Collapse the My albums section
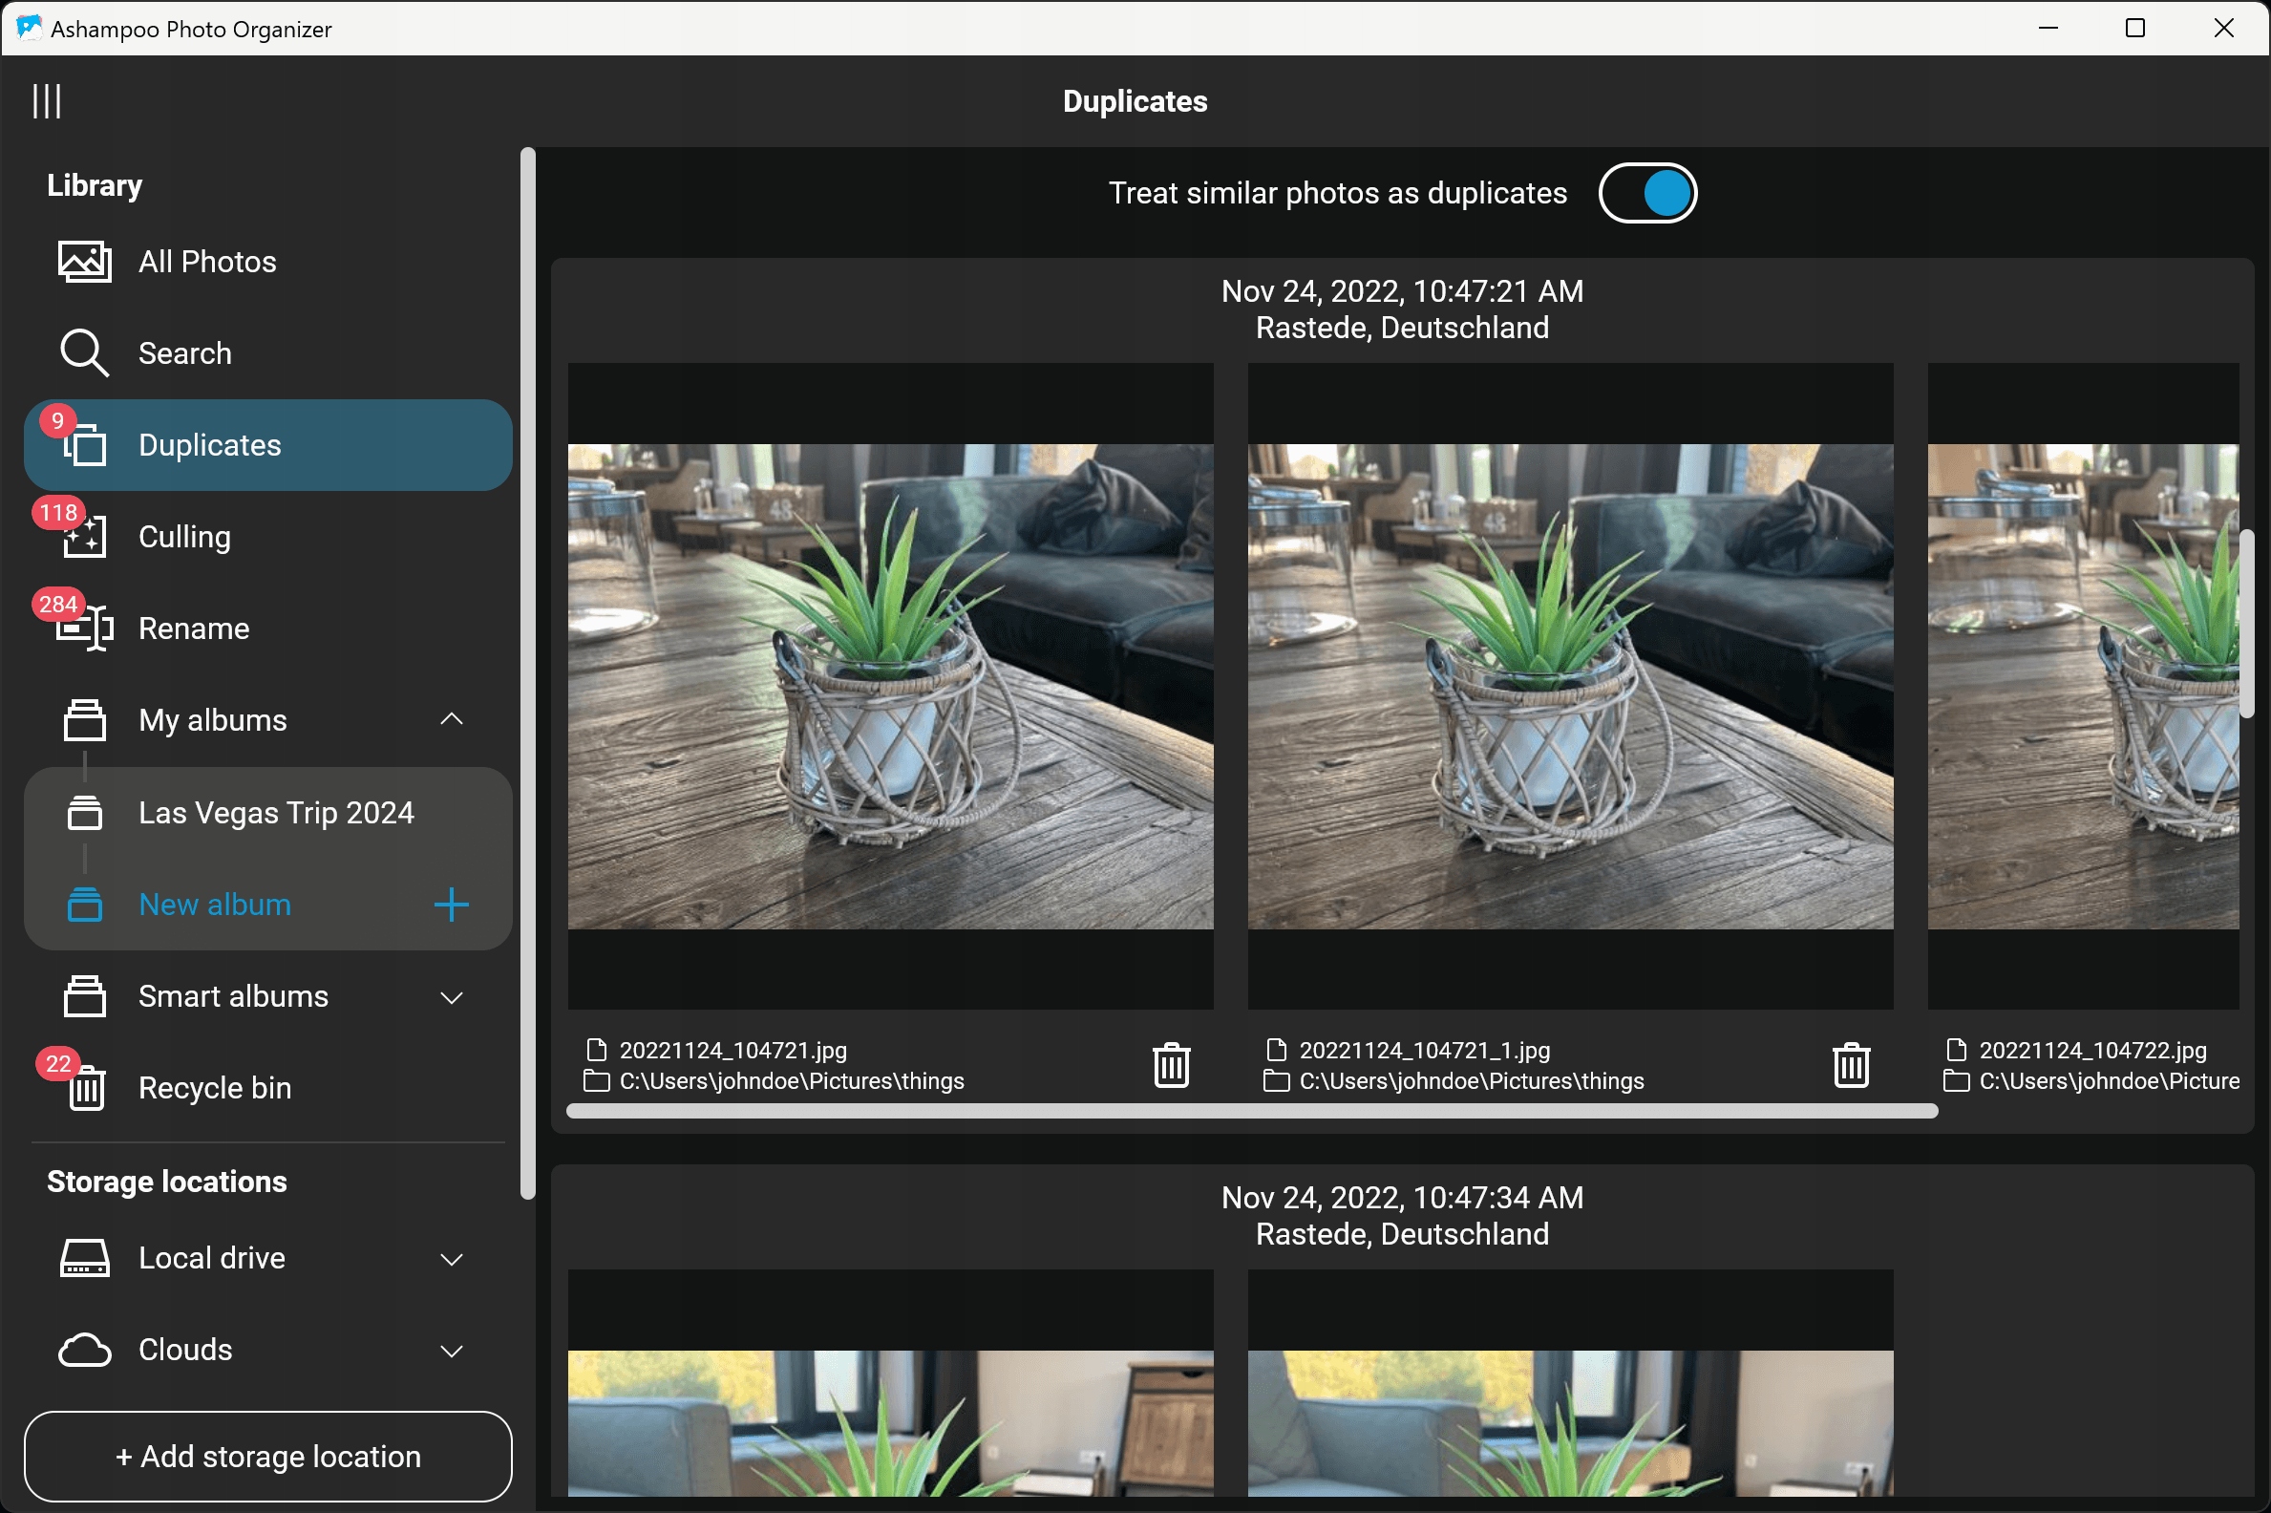The image size is (2271, 1513). point(451,719)
